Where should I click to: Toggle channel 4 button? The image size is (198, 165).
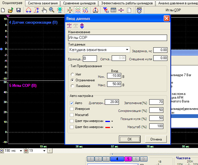point(117,159)
